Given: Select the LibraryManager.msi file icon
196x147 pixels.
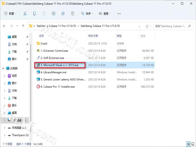Looking at the screenshot, I should tap(38, 72).
